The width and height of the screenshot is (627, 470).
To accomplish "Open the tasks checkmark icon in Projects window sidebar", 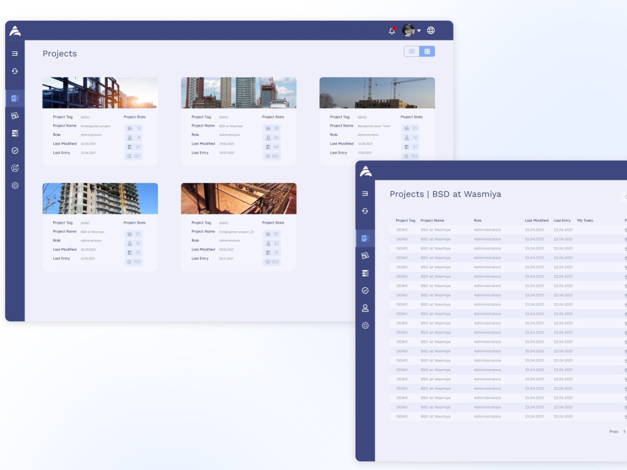I will (x=15, y=150).
